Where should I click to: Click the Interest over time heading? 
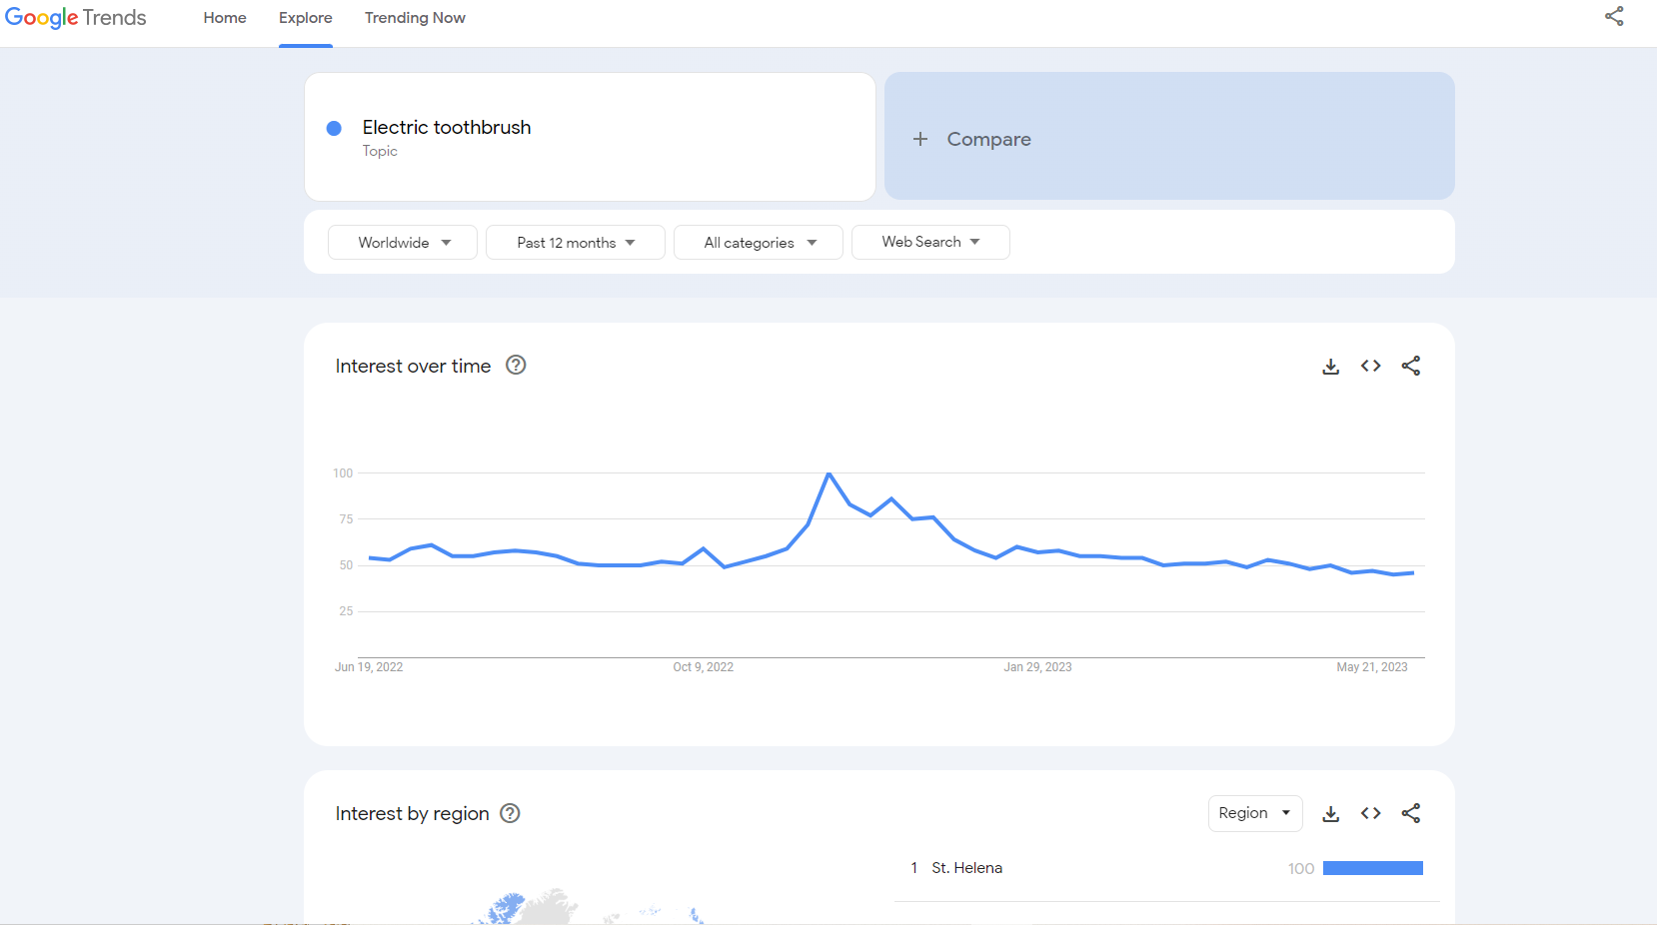(x=413, y=366)
